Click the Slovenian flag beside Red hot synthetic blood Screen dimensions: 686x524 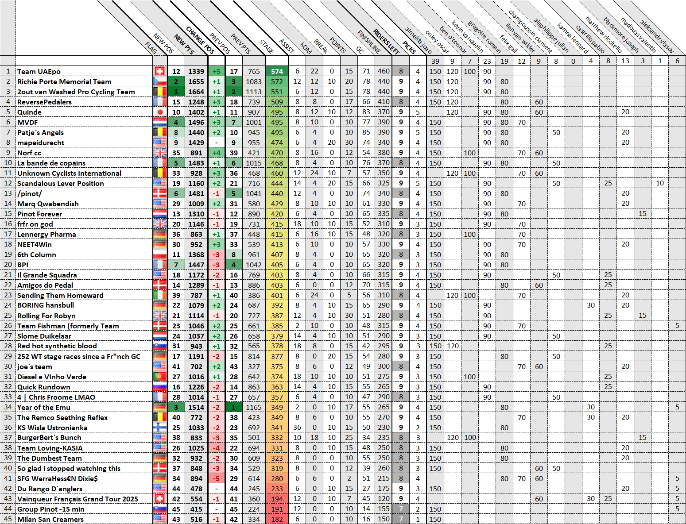pos(160,346)
